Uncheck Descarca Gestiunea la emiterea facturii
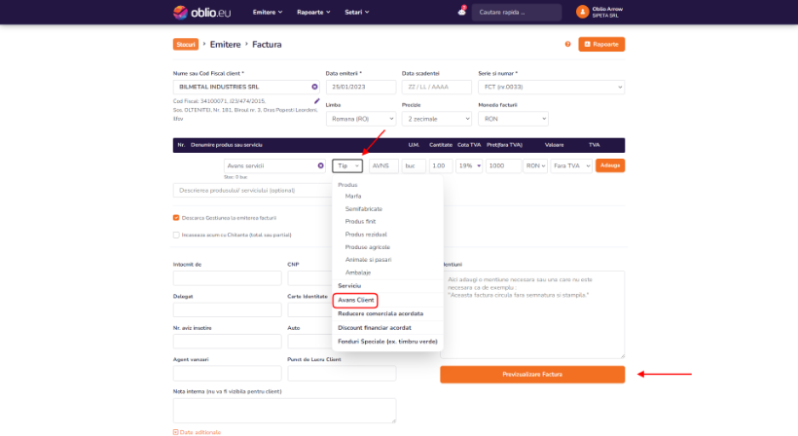This screenshot has height=436, width=798. coord(176,217)
